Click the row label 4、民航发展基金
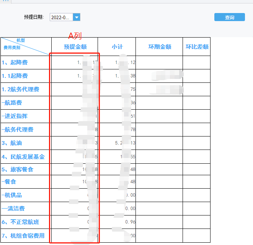This screenshot has width=253, height=245. pos(23,157)
